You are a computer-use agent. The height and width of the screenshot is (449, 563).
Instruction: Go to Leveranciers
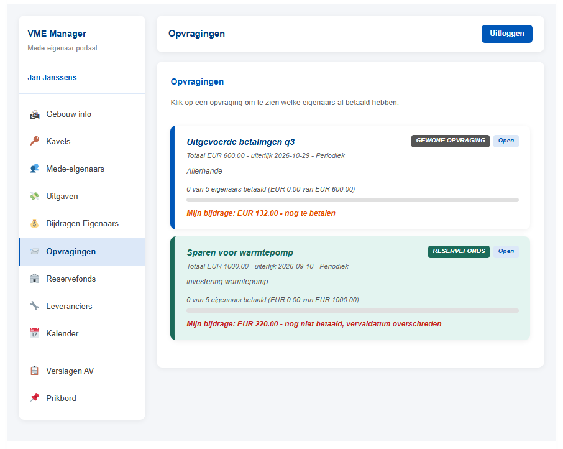pyautogui.click(x=82, y=306)
